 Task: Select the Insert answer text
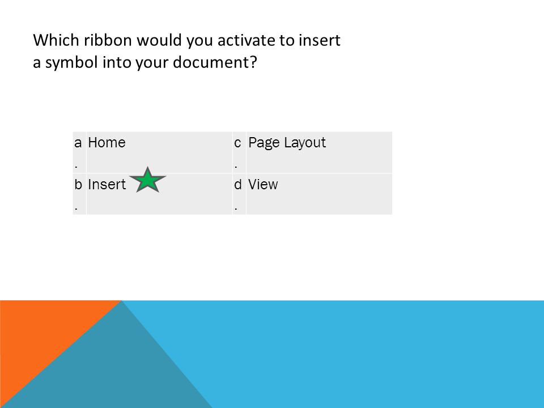(x=107, y=184)
